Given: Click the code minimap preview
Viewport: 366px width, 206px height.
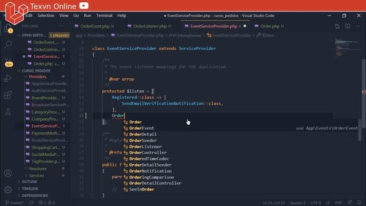Looking at the screenshot, I should point(347,47).
